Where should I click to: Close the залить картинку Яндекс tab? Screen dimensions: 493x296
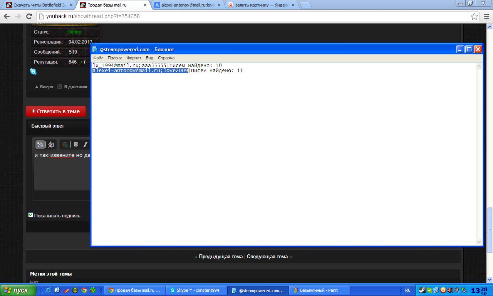point(293,5)
